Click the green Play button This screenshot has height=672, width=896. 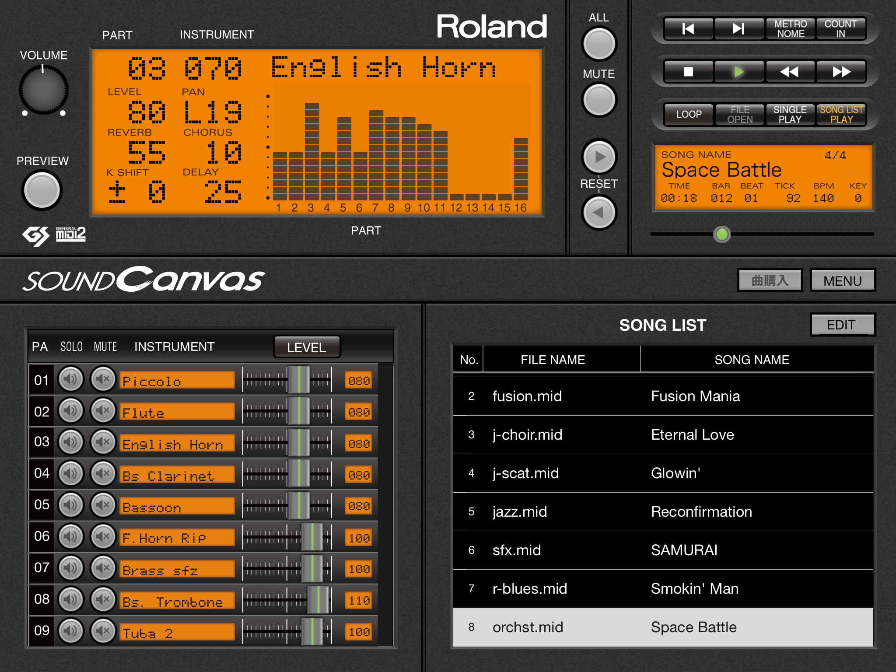pyautogui.click(x=739, y=72)
